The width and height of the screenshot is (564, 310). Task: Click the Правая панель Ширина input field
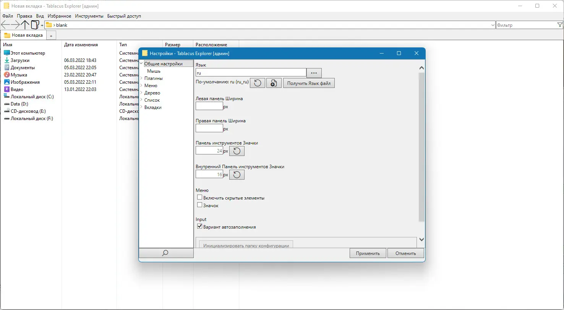point(209,128)
